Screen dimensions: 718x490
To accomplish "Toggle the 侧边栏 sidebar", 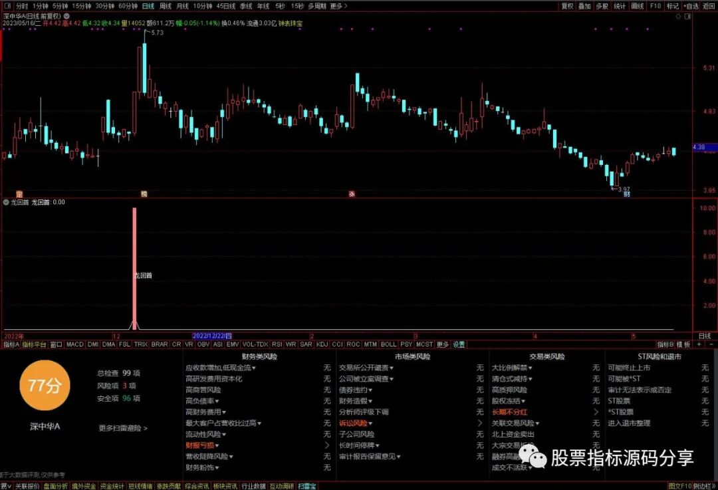I will tap(704, 486).
